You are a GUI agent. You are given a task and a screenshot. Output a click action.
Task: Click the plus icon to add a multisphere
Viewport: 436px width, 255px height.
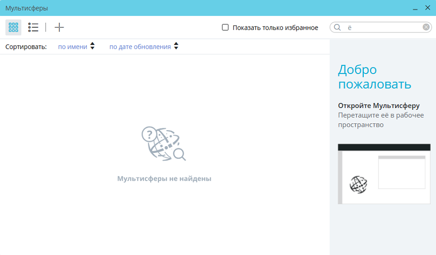point(59,27)
